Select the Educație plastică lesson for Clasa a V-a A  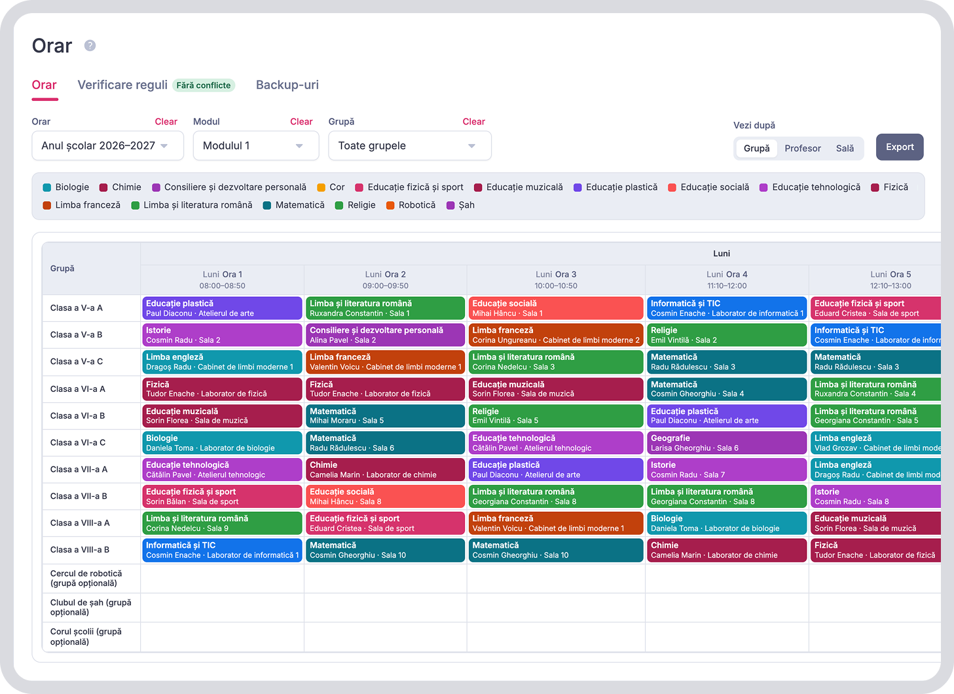click(x=223, y=308)
